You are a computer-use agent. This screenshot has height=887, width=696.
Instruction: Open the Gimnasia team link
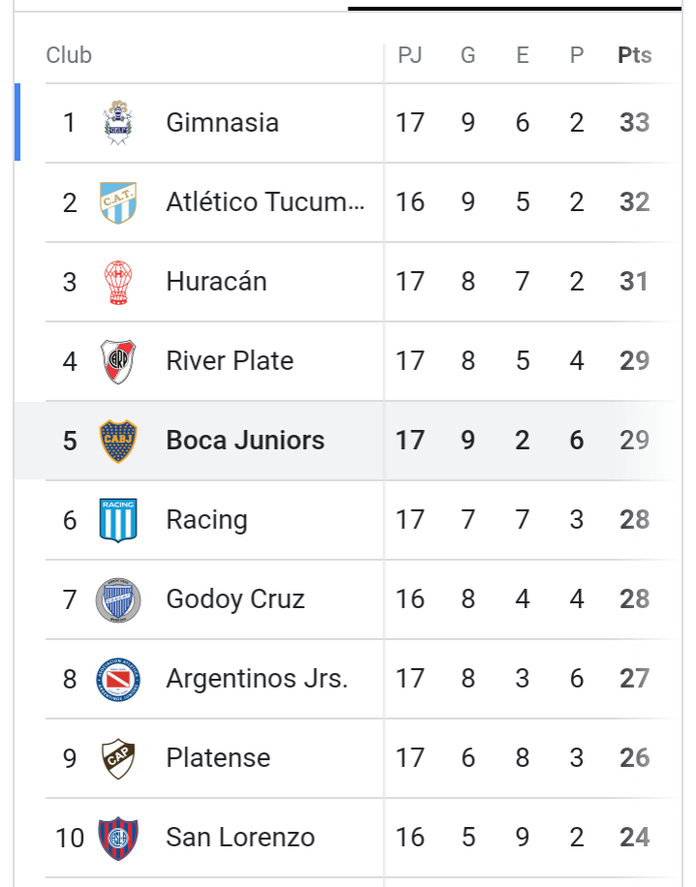(223, 123)
